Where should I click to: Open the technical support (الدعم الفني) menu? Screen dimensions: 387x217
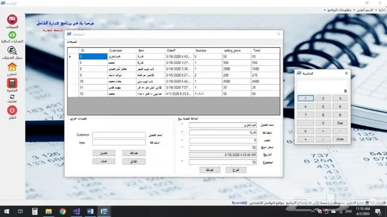pos(364,10)
